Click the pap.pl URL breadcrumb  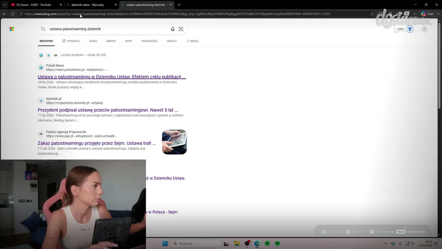81,136
